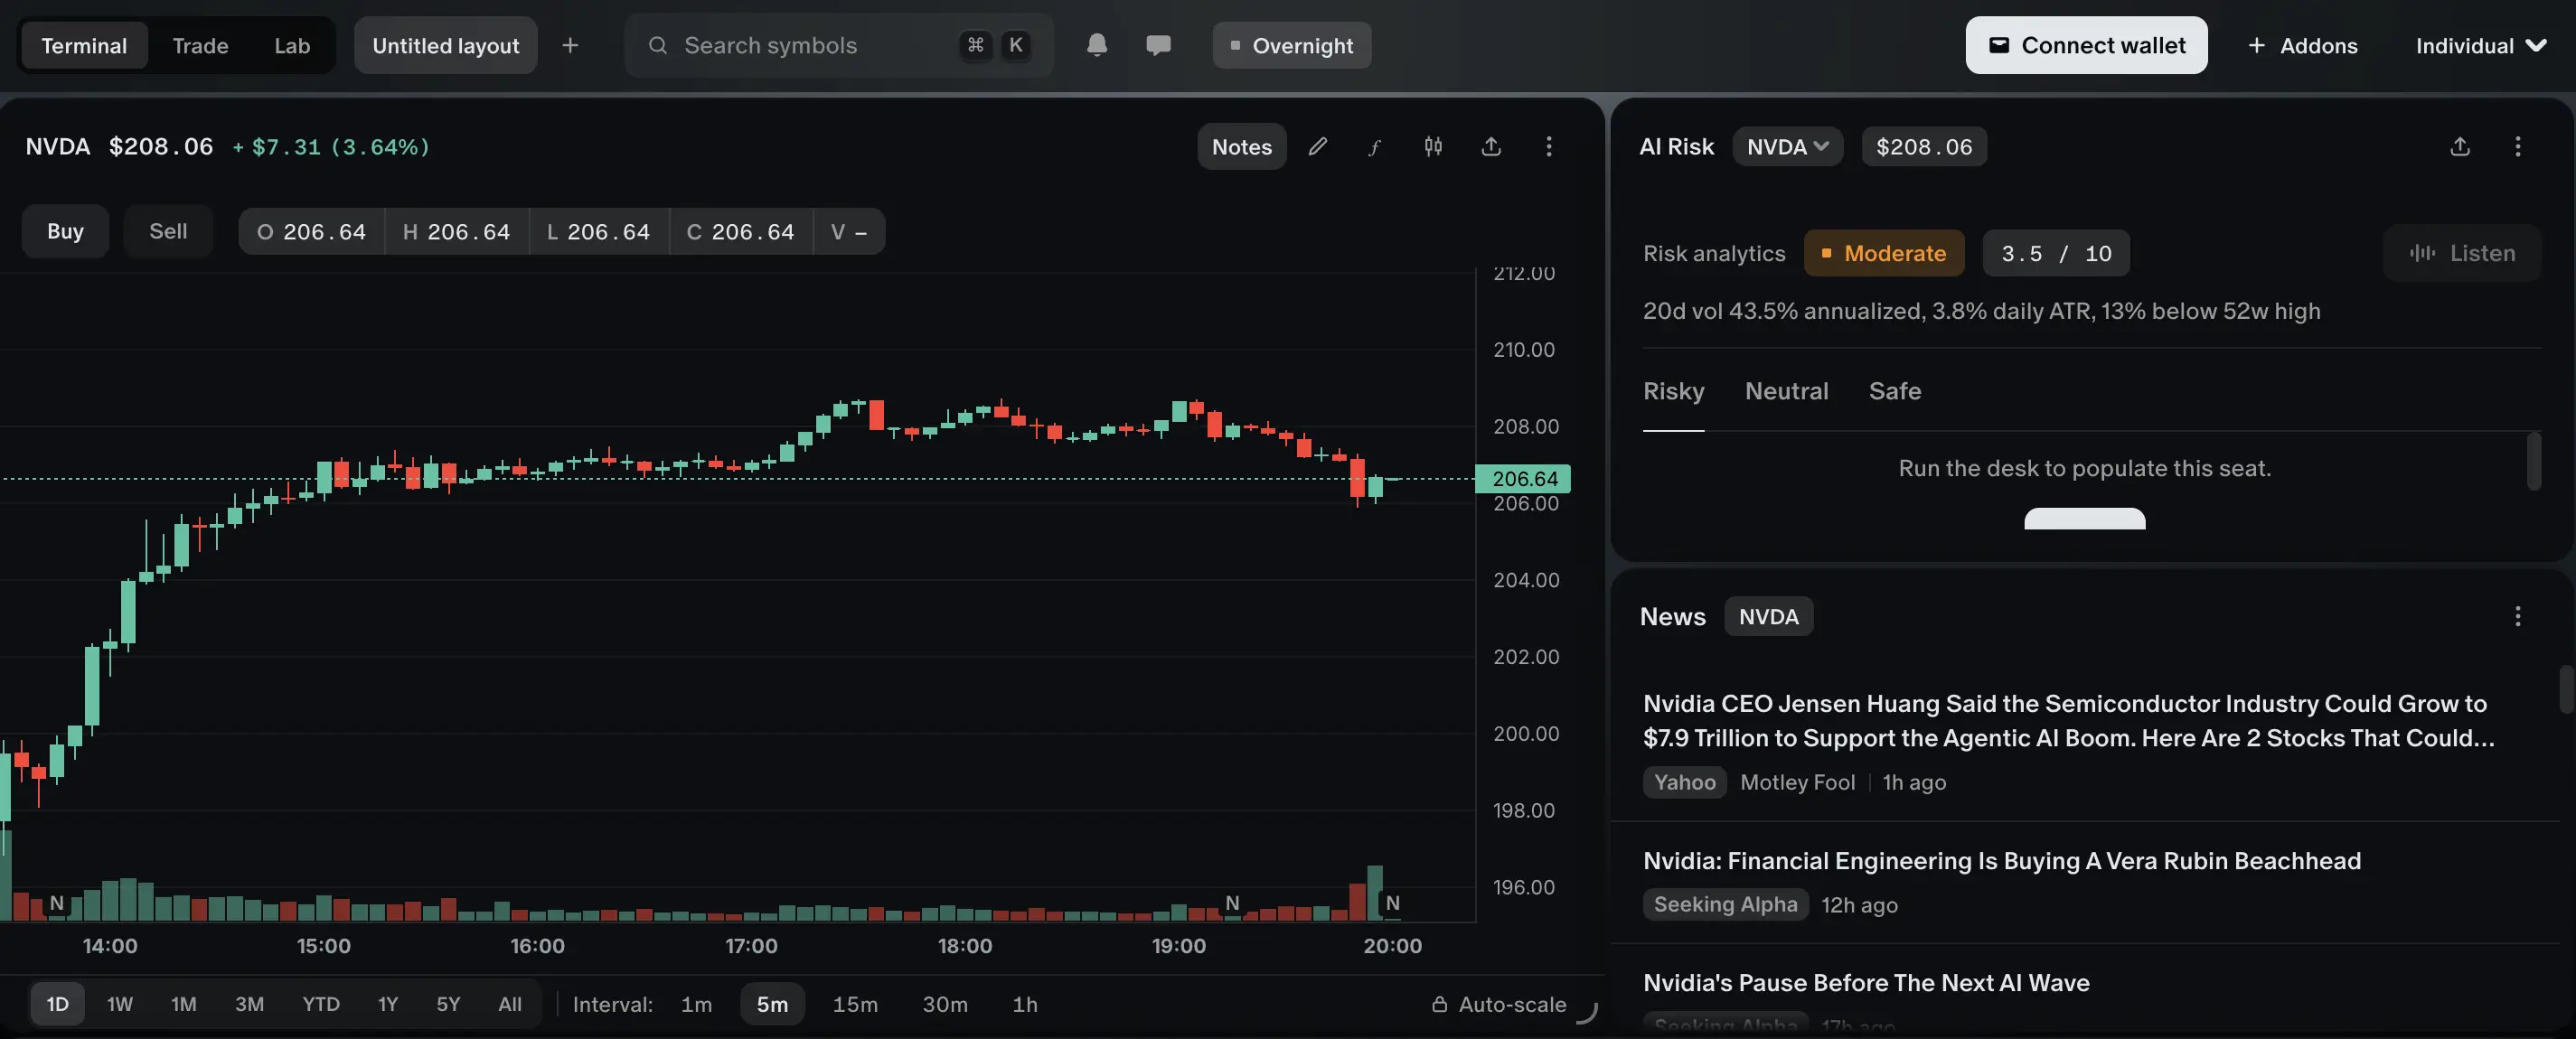Toggle the Overnight session indicator
The image size is (2576, 1039).
(1292, 45)
